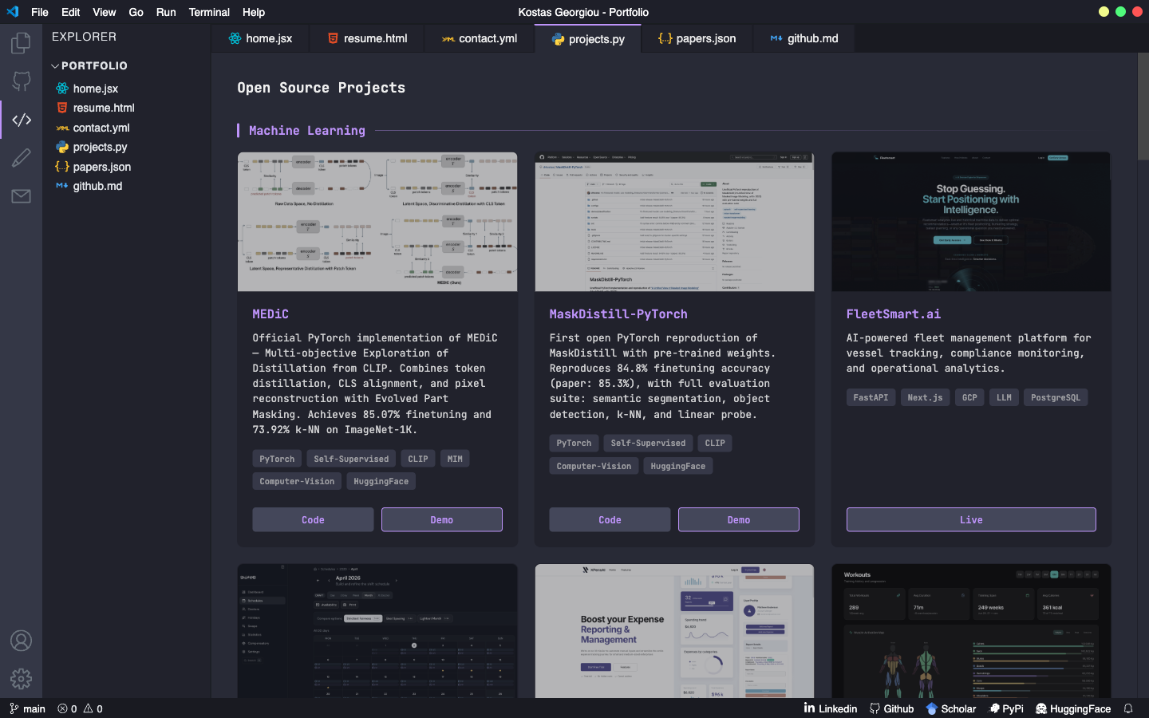
Task: Open the Terminal menu
Action: pos(209,12)
